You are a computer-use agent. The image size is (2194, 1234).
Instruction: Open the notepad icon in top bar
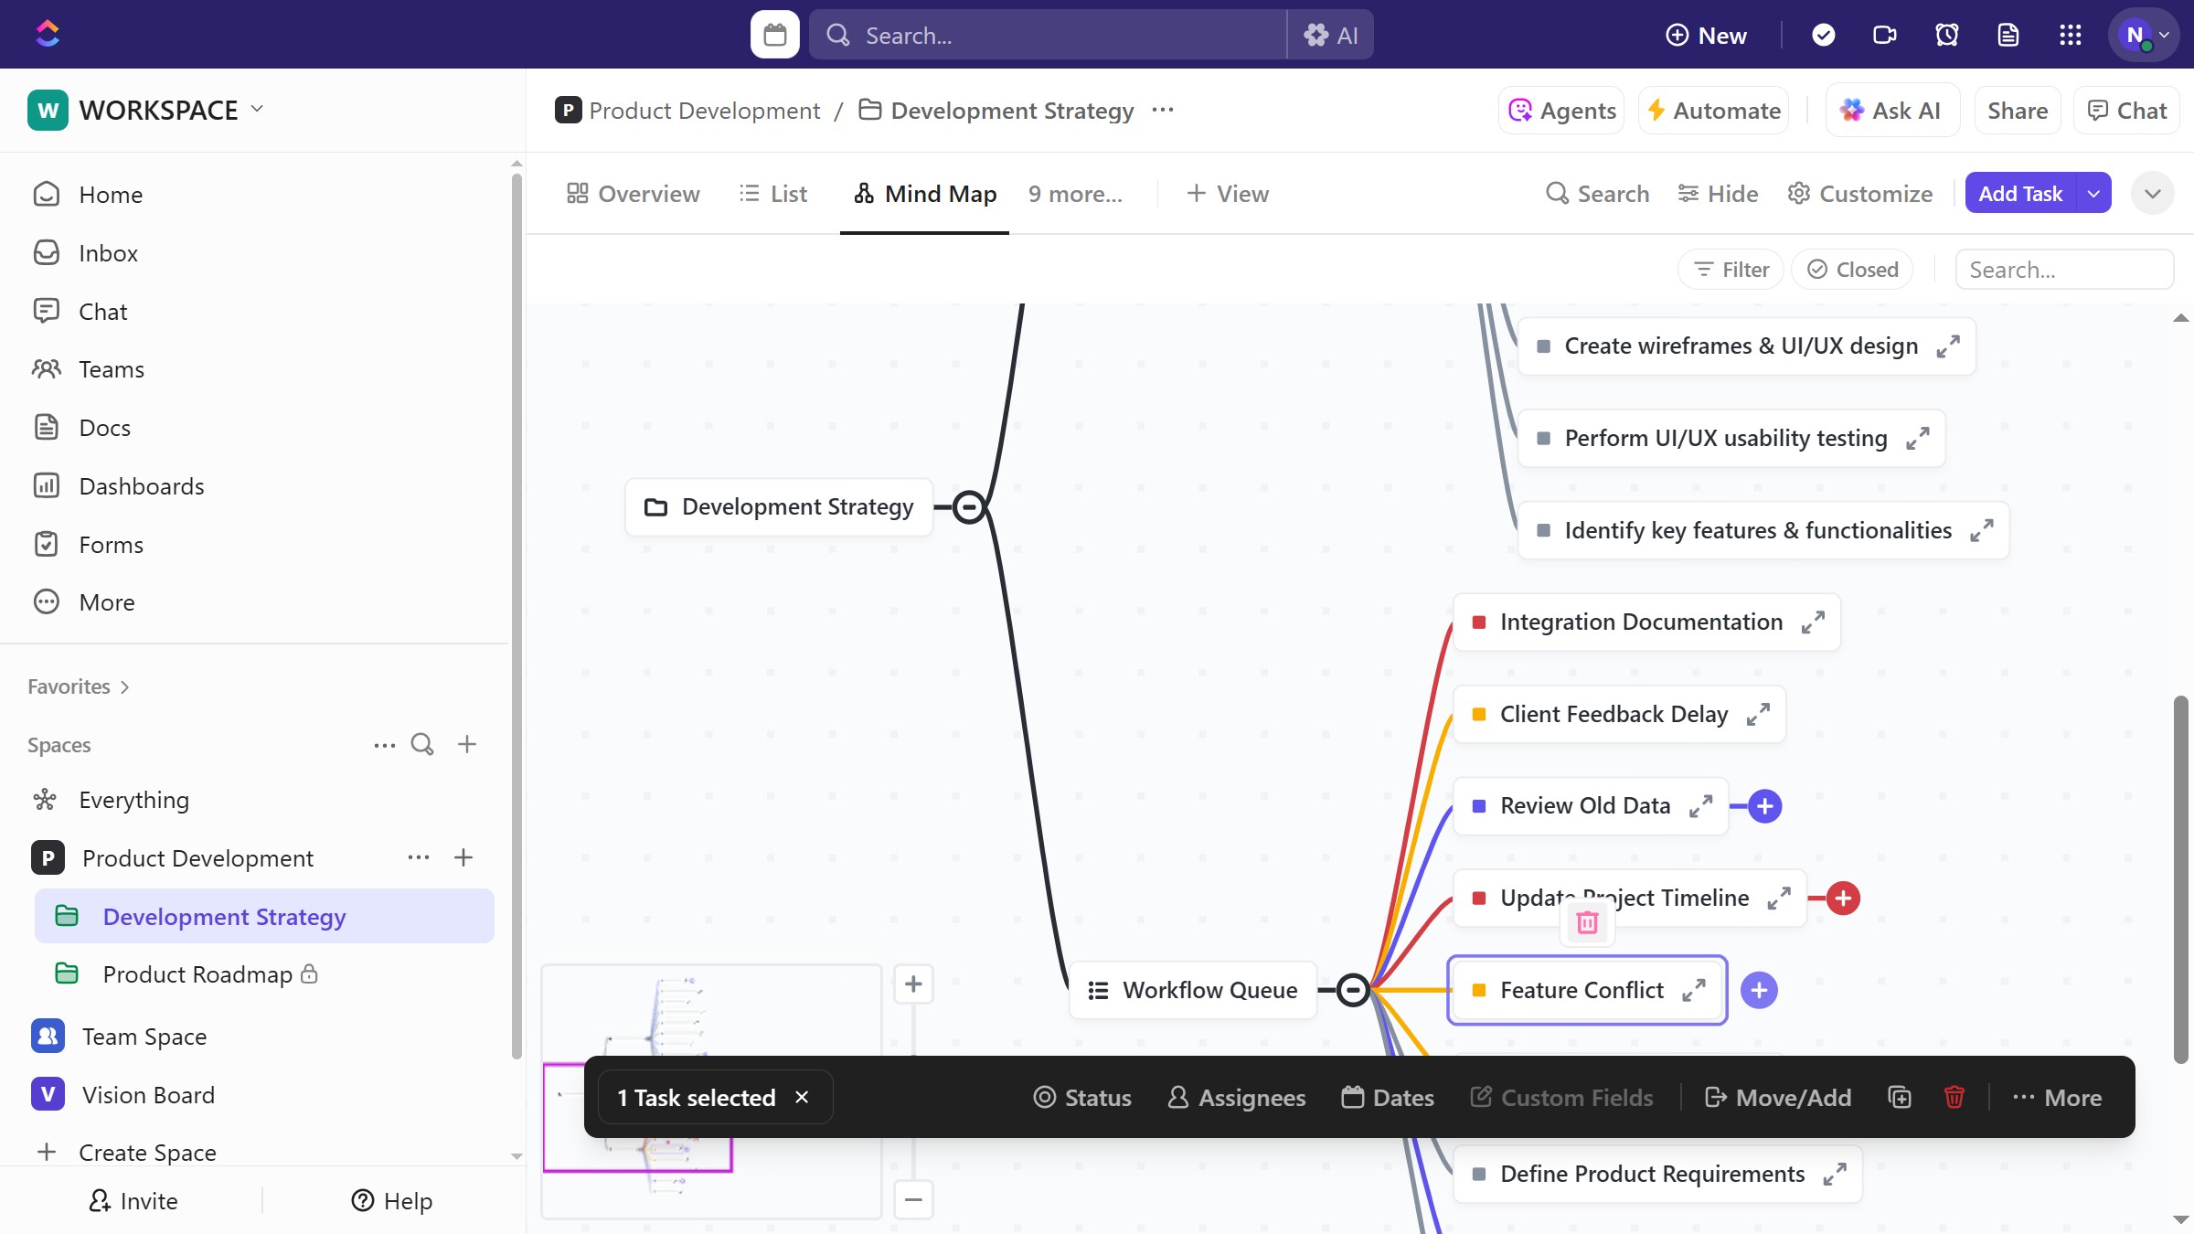point(2008,35)
